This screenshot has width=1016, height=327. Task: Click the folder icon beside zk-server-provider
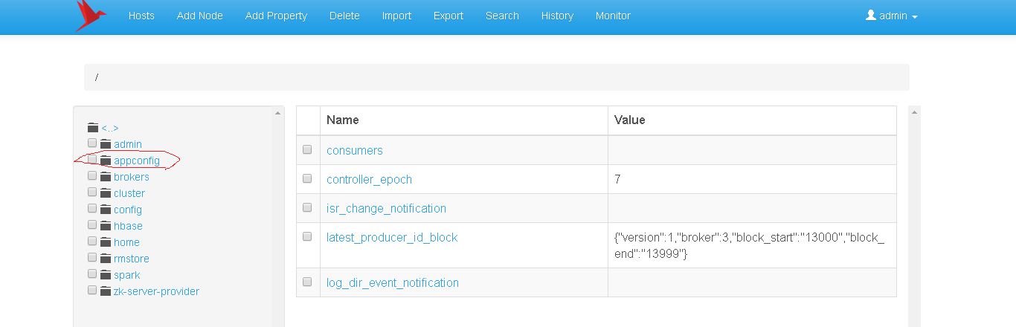pos(105,291)
